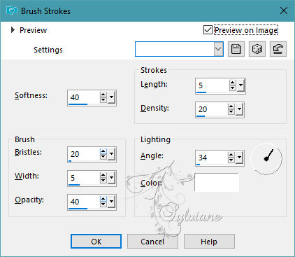
Task: Click the Help button
Action: 209,242
